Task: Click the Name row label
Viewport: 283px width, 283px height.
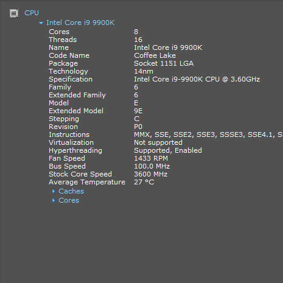Action: pyautogui.click(x=59, y=47)
